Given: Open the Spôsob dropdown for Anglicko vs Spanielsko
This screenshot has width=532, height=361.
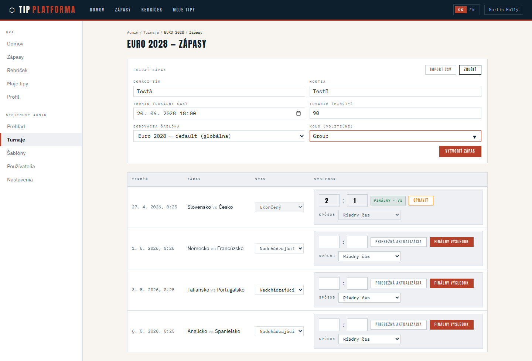Looking at the screenshot, I should (x=369, y=339).
